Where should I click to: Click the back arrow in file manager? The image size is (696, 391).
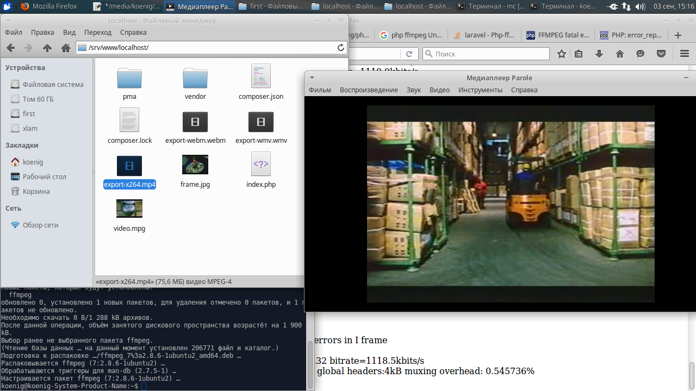pos(10,48)
